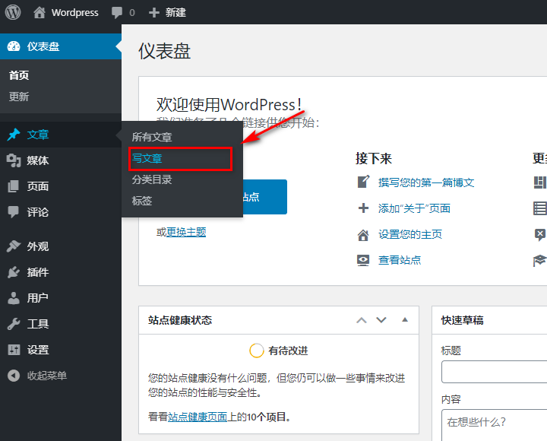Click the 插件 plugin icon

coord(14,272)
